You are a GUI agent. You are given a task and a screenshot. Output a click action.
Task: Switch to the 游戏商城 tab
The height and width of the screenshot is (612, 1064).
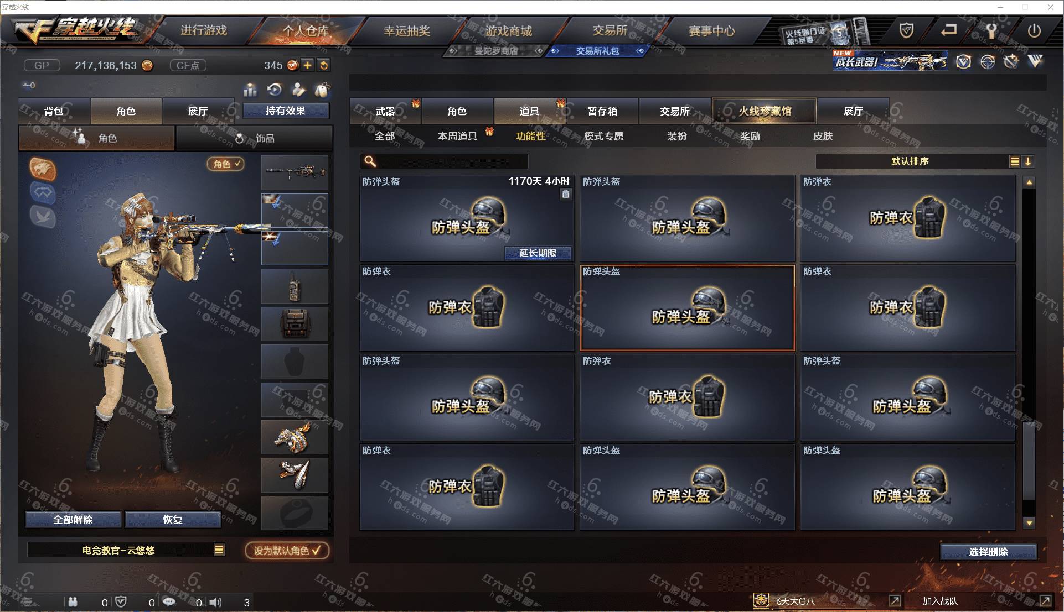click(x=509, y=30)
